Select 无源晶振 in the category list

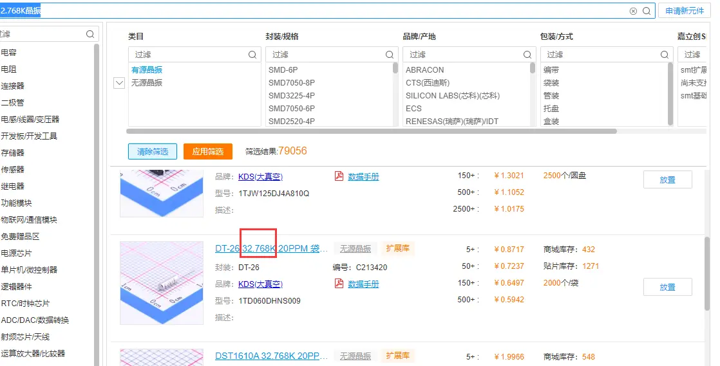coord(147,82)
